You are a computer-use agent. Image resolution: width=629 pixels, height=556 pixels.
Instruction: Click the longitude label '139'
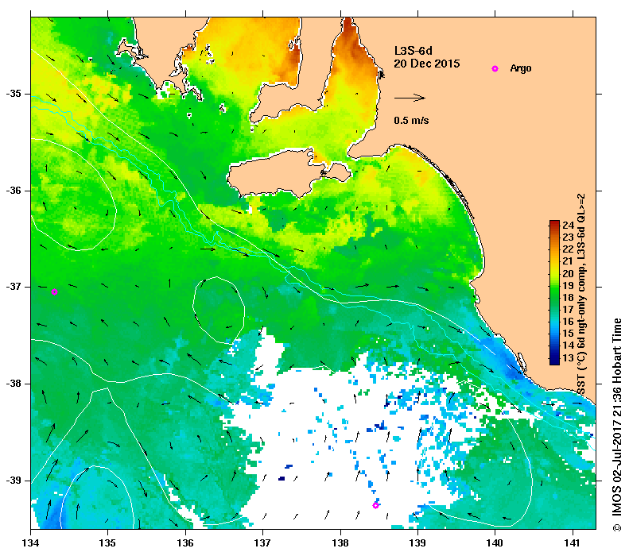click(x=418, y=543)
